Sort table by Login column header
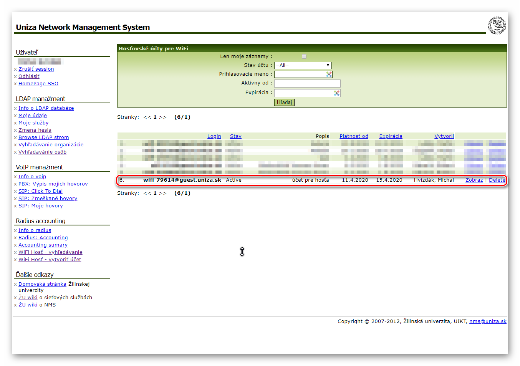Screen dimensions: 520x366 coord(214,136)
